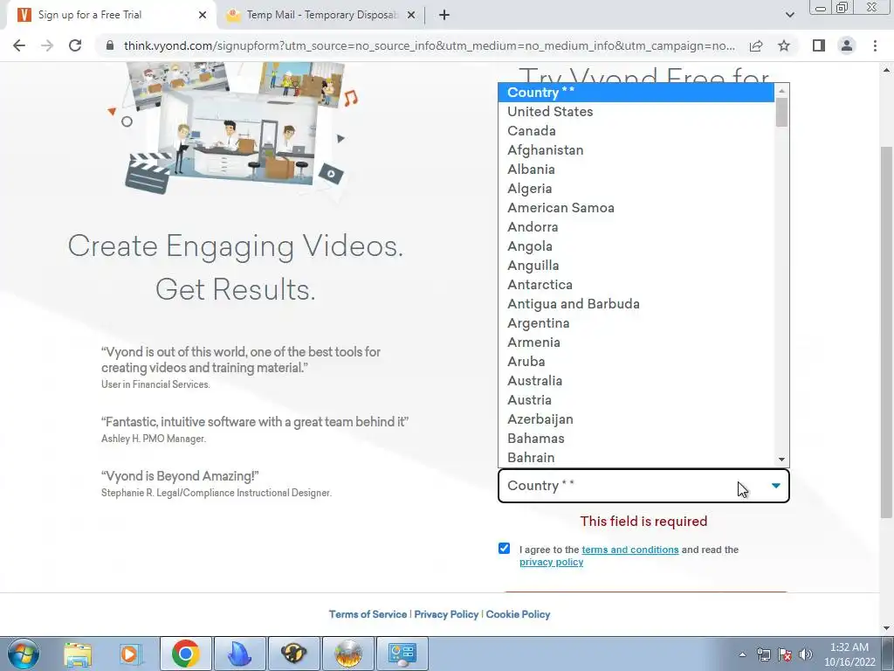
Task: Select Andorra from the dropdown
Action: pyautogui.click(x=636, y=227)
